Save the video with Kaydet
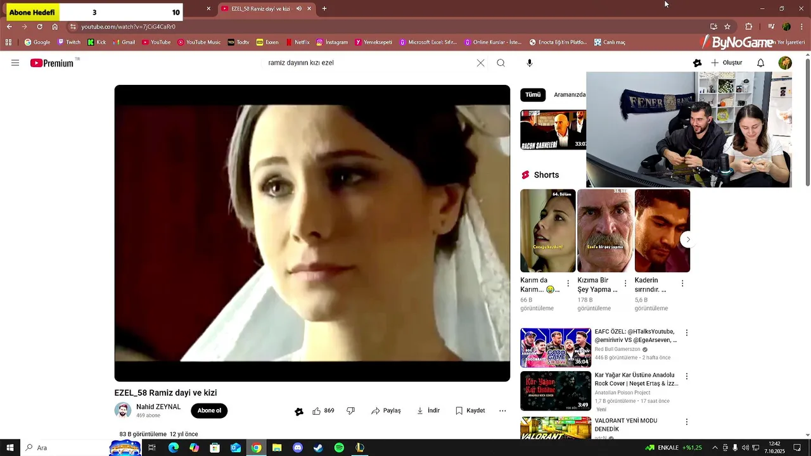This screenshot has height=456, width=811. coord(470,411)
